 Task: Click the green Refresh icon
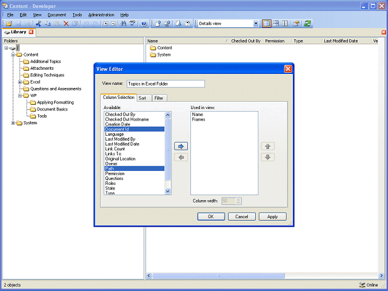point(307,24)
